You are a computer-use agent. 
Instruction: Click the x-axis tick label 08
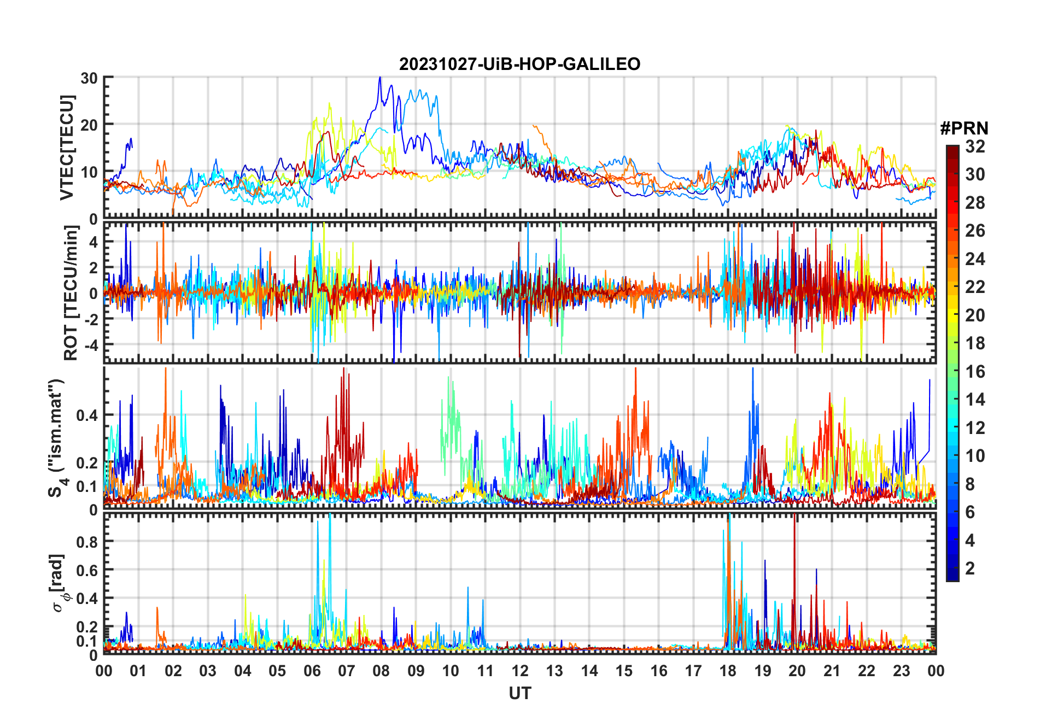tap(381, 671)
